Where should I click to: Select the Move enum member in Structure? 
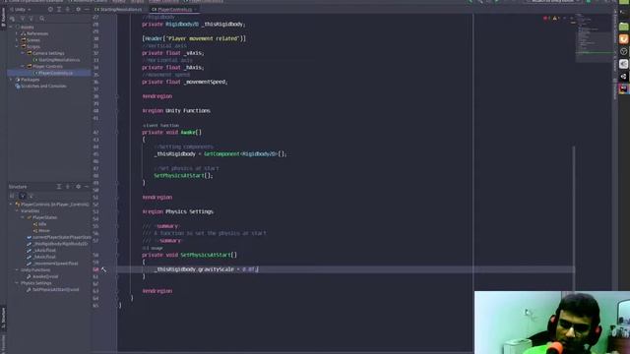coord(41,230)
